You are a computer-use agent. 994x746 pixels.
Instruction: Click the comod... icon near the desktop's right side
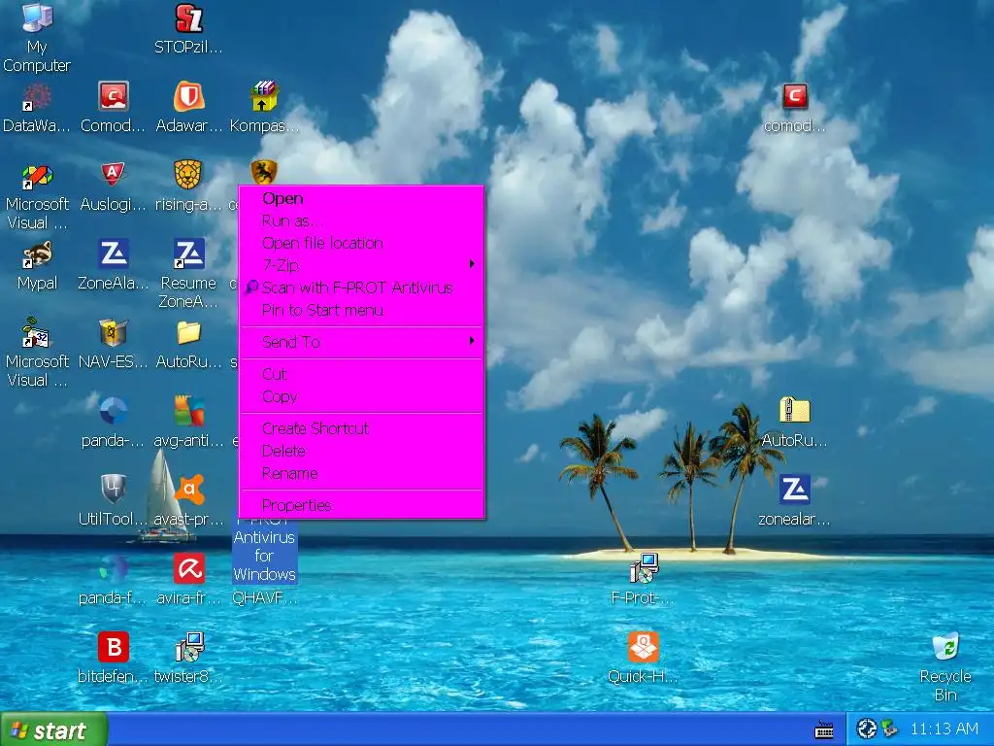click(x=794, y=96)
